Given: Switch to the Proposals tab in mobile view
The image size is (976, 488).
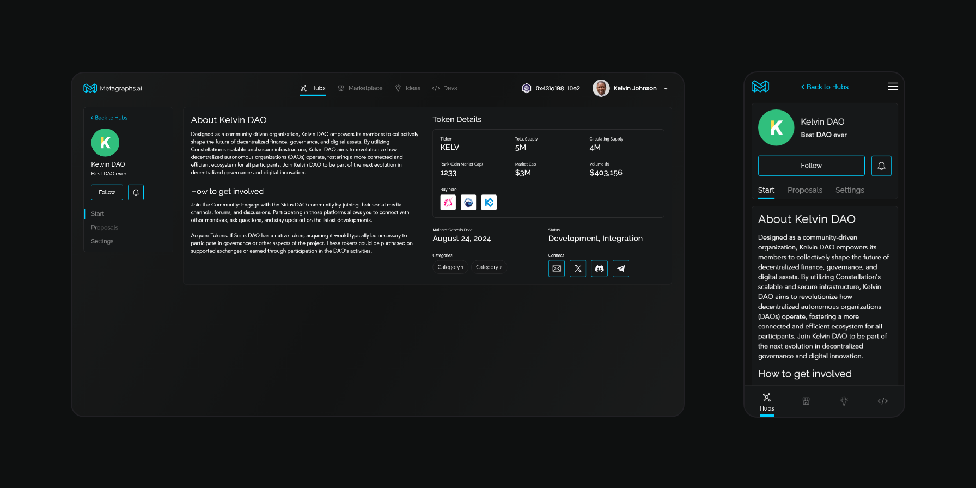Looking at the screenshot, I should [x=805, y=190].
